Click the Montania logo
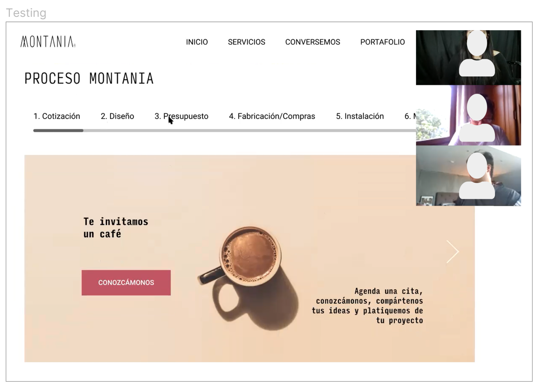Screen dimensions: 538x387 [x=48, y=42]
